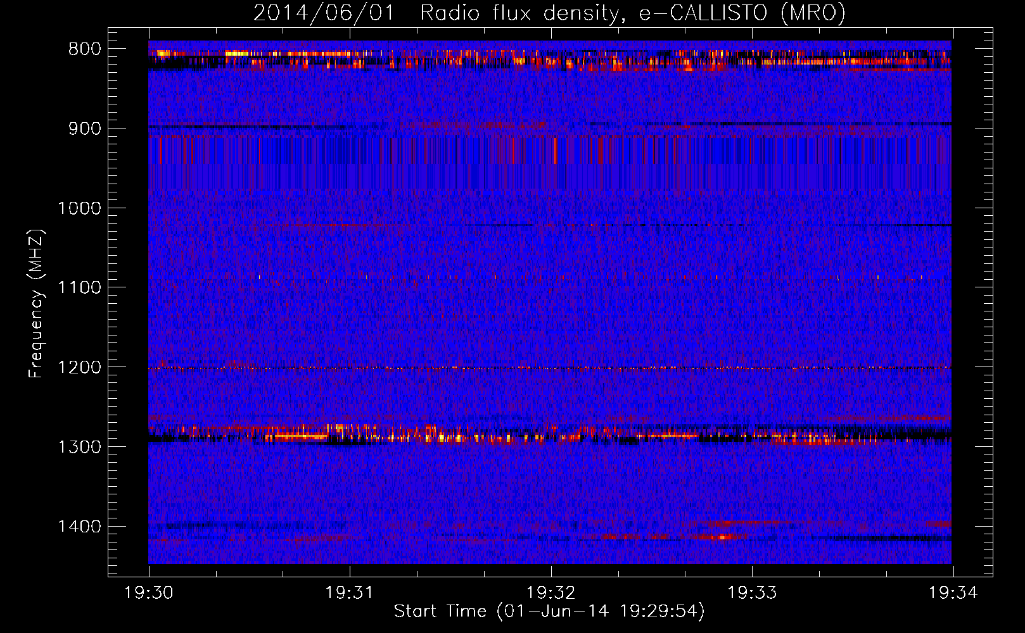Click the 19:30 time tick label
This screenshot has width=1025, height=633.
point(149,593)
